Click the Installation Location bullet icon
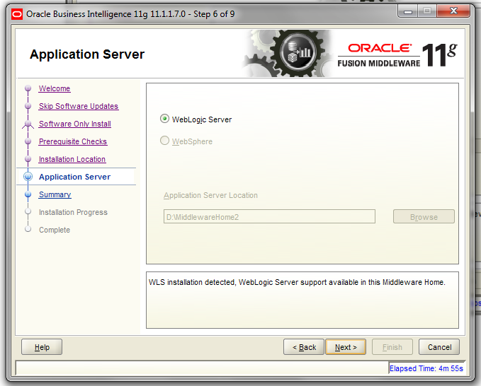 [x=28, y=159]
